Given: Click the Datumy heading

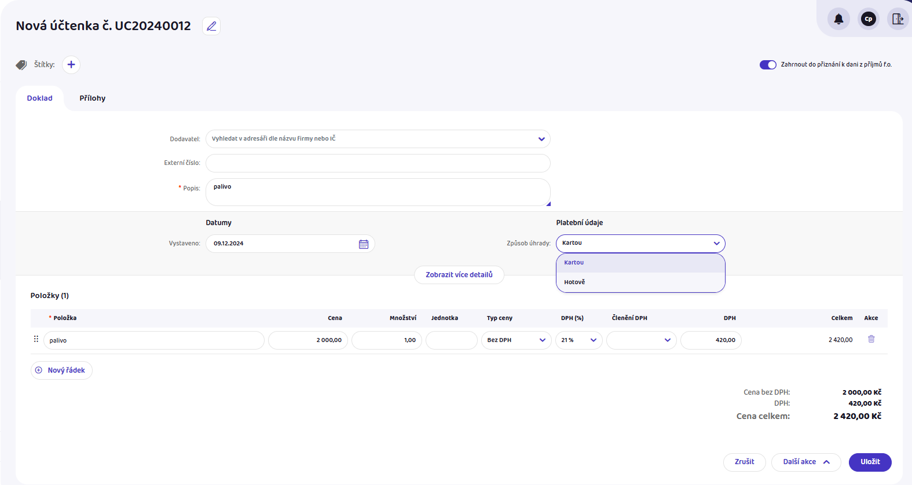Looking at the screenshot, I should click(x=219, y=223).
